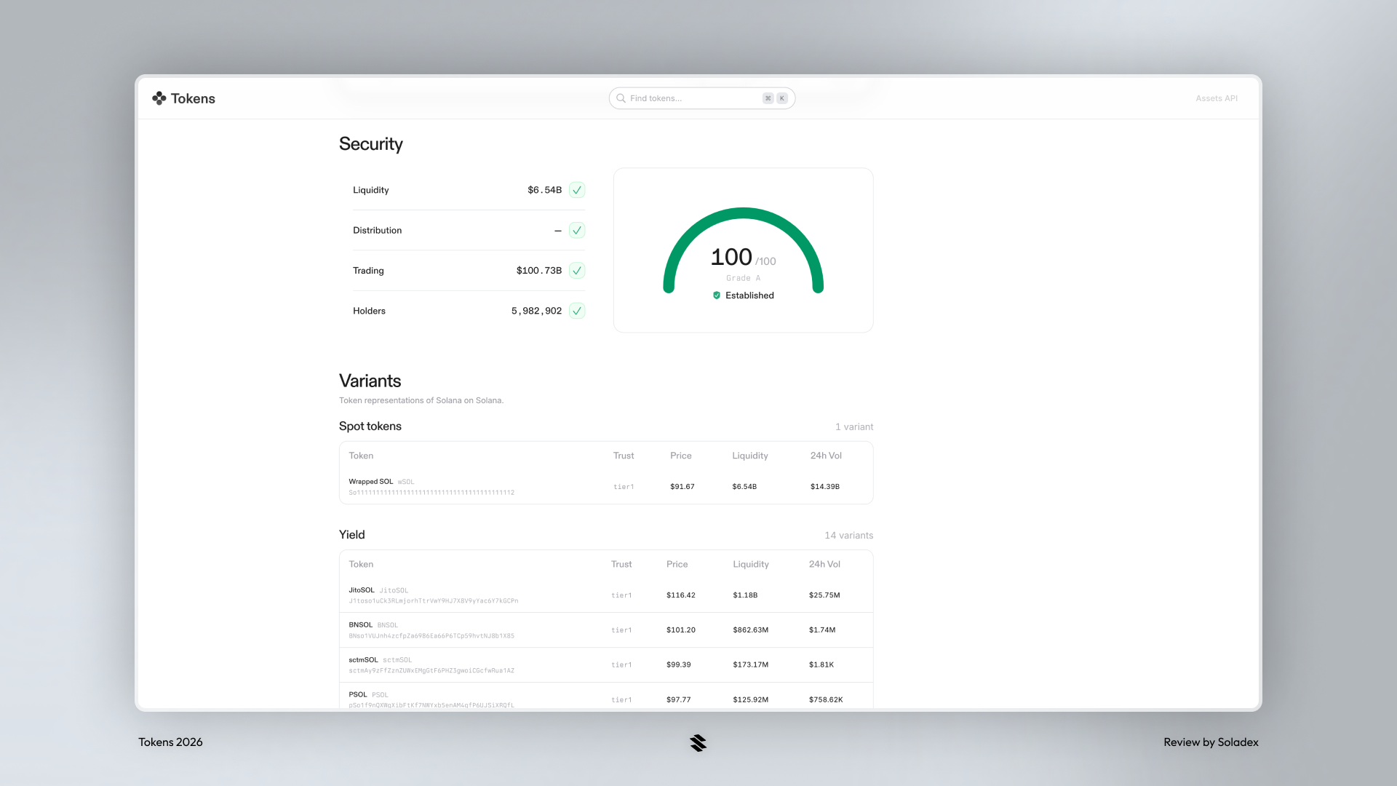1397x786 pixels.
Task: Click the Liquidity row checkmark icon
Action: [x=576, y=190]
